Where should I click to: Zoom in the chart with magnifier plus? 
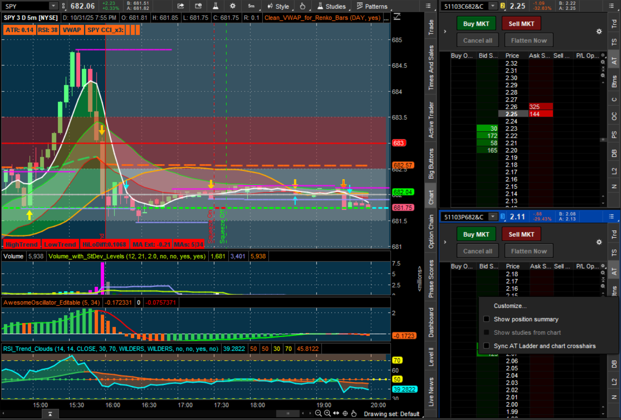point(327,413)
